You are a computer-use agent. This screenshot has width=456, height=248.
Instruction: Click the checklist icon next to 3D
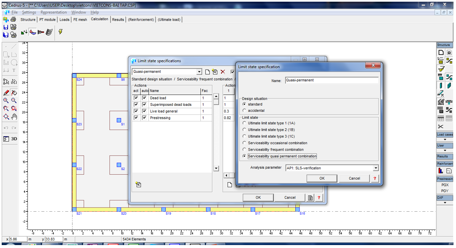(x=6, y=139)
